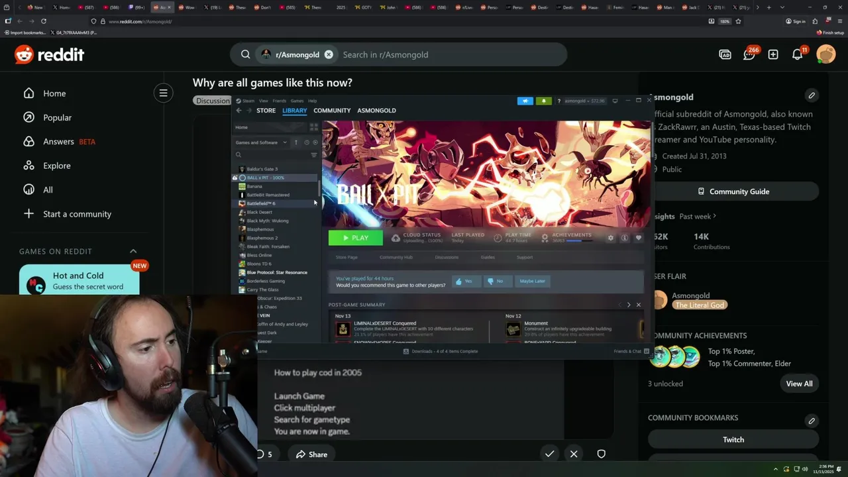Image resolution: width=848 pixels, height=477 pixels.
Task: Open BALL x PIT game settings gear
Action: [x=610, y=237]
